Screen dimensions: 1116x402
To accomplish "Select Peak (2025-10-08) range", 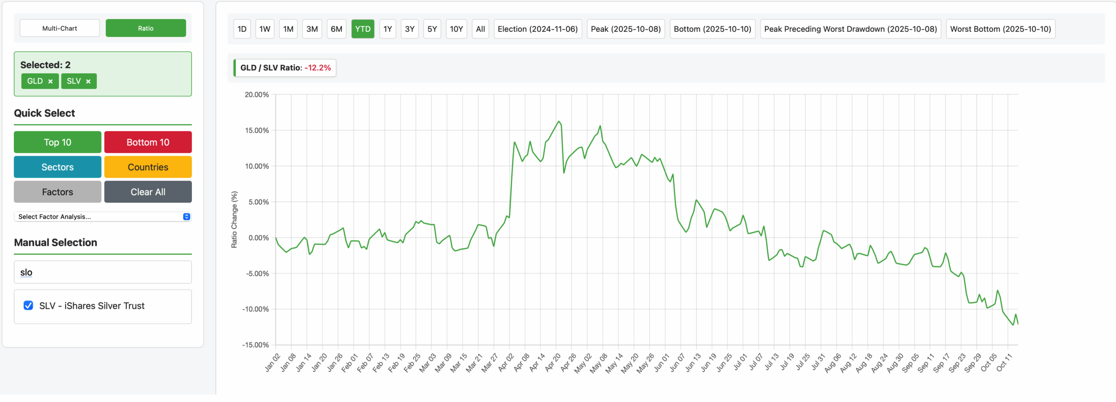I will tap(625, 29).
